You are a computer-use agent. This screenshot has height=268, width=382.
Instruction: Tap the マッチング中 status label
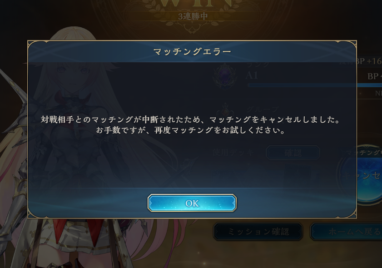[364, 153]
